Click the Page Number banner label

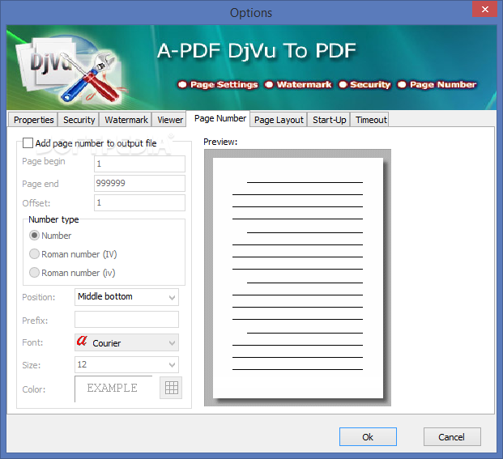(443, 85)
